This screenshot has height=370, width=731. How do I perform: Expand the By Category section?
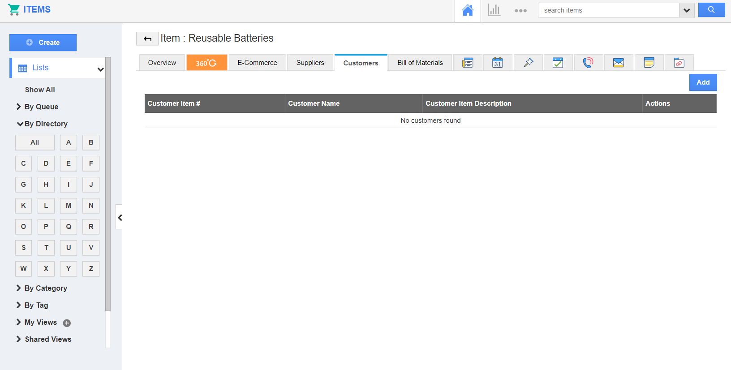pyautogui.click(x=42, y=288)
